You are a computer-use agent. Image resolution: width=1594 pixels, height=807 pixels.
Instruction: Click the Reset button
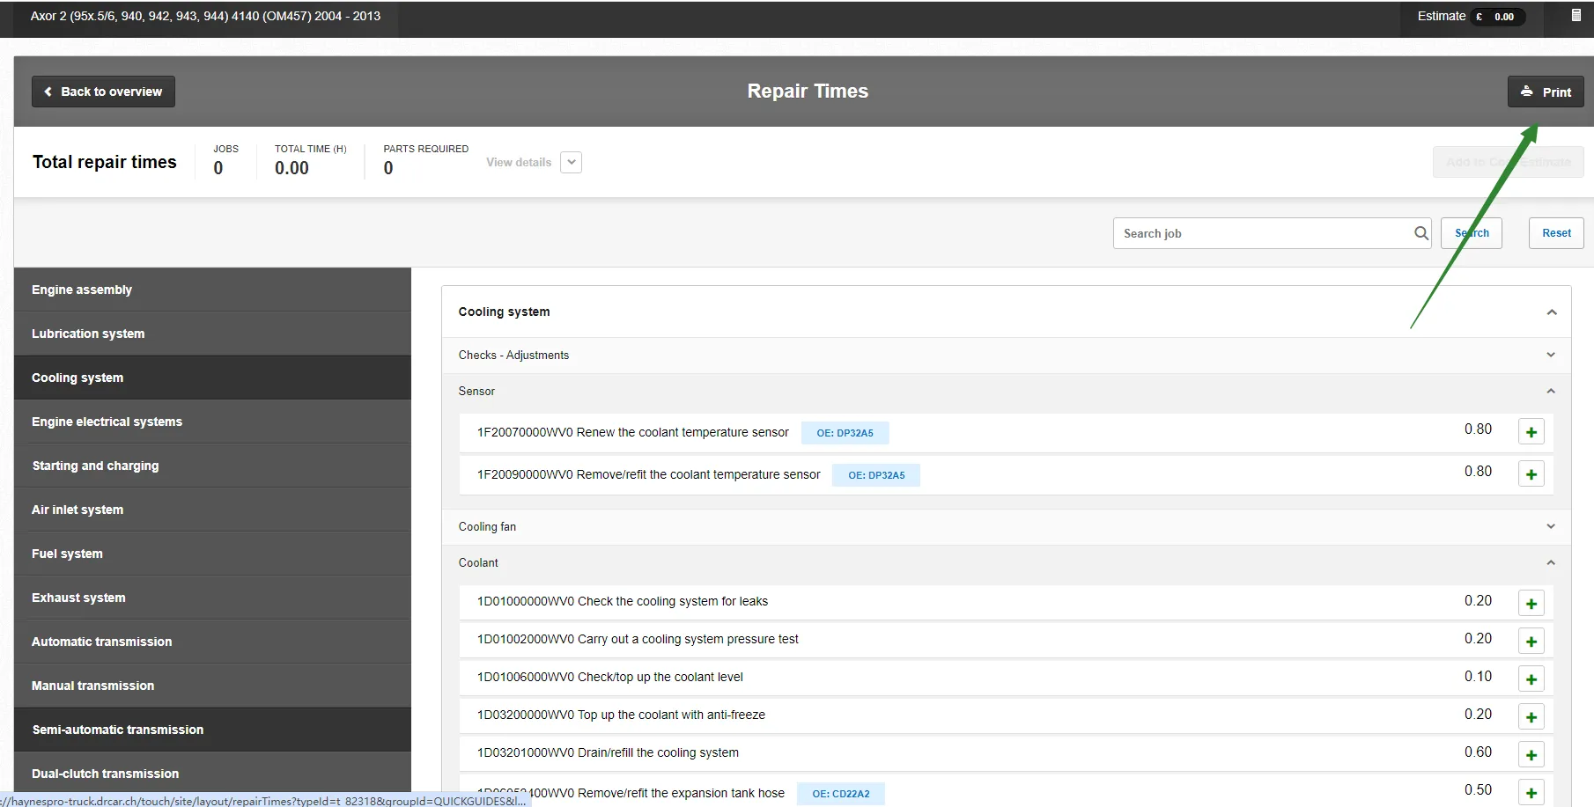coord(1556,233)
